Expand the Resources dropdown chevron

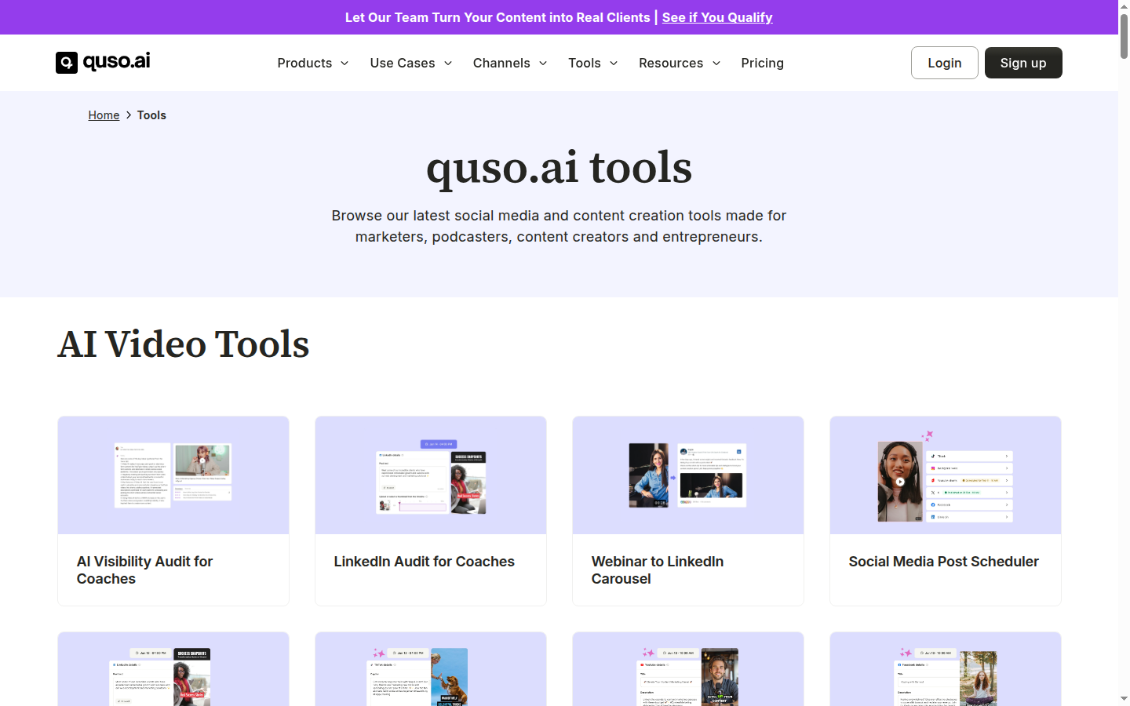coord(716,64)
